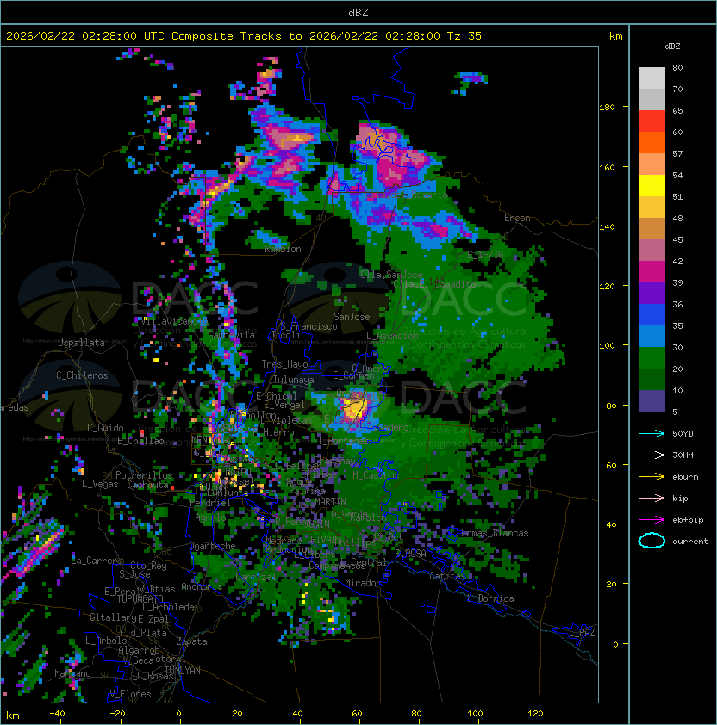
Task: Click the white 30HM arrow icon
Action: (652, 455)
